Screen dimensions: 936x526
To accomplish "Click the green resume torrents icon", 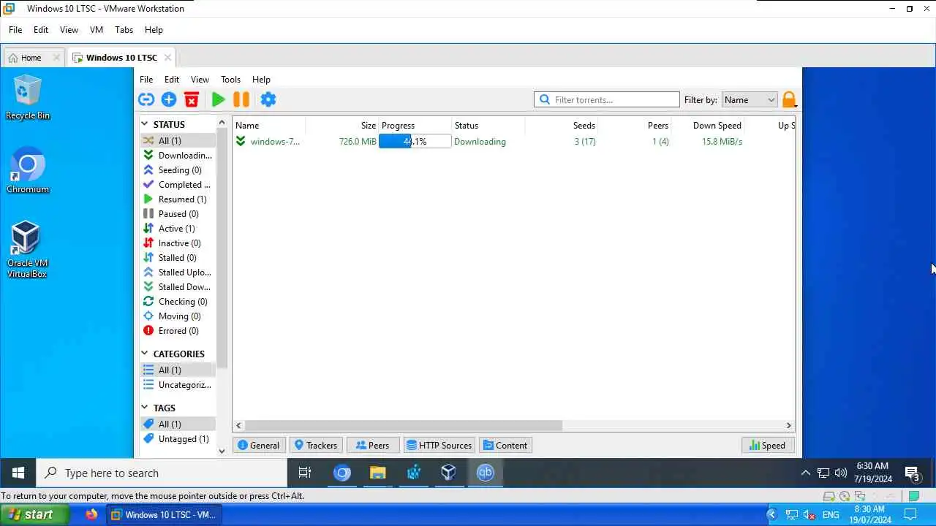I will point(218,99).
